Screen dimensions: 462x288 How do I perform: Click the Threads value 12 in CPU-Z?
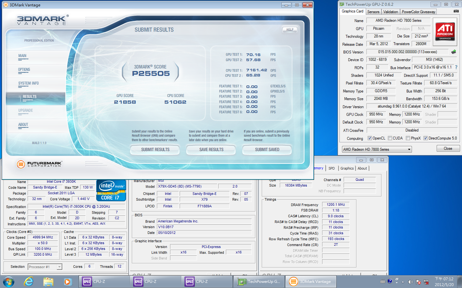coord(119,267)
